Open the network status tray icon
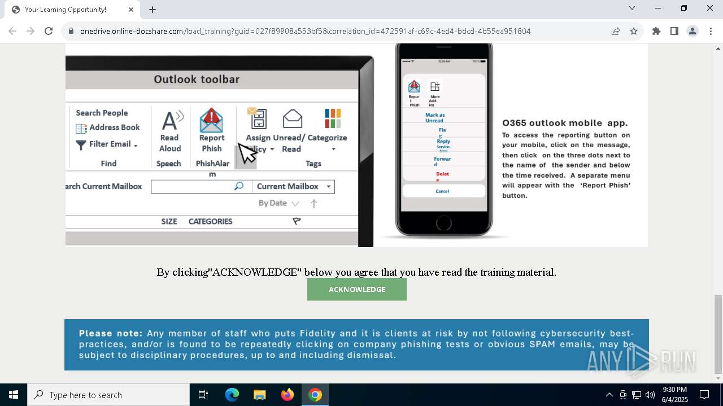723x406 pixels. 637,395
